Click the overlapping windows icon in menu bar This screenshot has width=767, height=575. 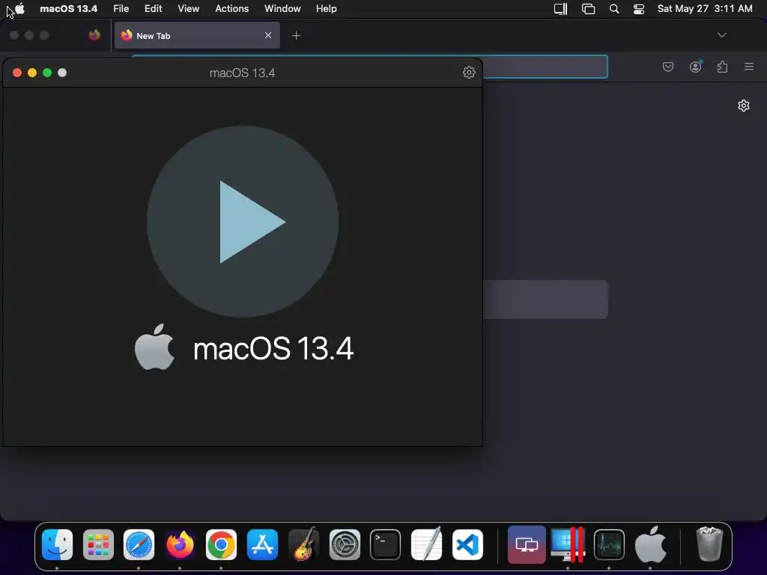588,9
